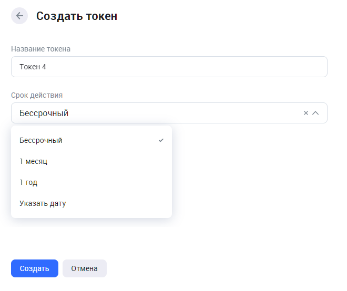Click the back arrow icon
The image size is (347, 291).
point(19,16)
